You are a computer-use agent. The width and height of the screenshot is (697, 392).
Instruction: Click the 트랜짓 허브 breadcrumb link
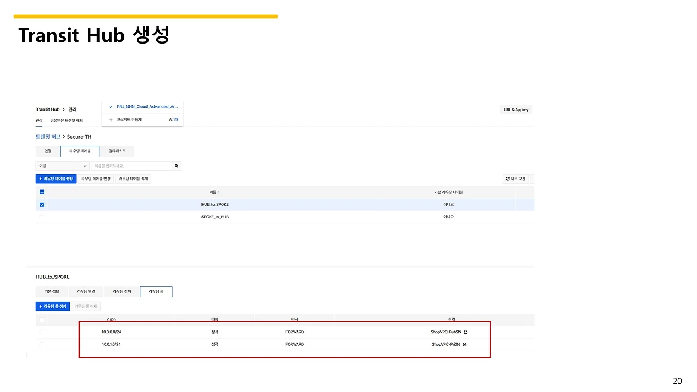click(48, 136)
